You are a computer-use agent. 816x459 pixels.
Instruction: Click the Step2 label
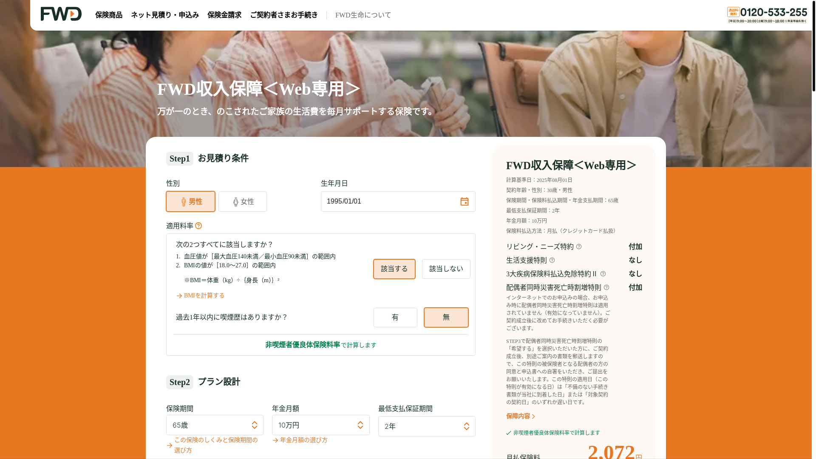pyautogui.click(x=180, y=382)
